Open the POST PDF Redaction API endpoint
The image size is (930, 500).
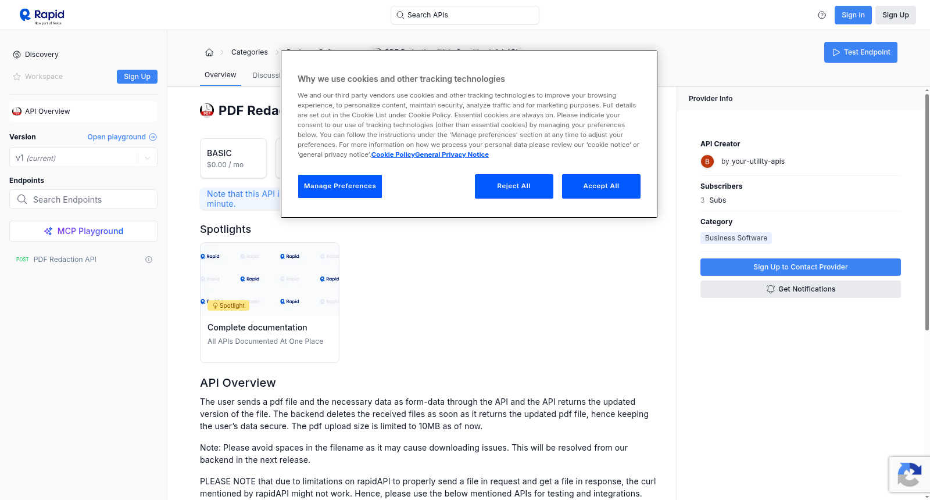(x=83, y=260)
